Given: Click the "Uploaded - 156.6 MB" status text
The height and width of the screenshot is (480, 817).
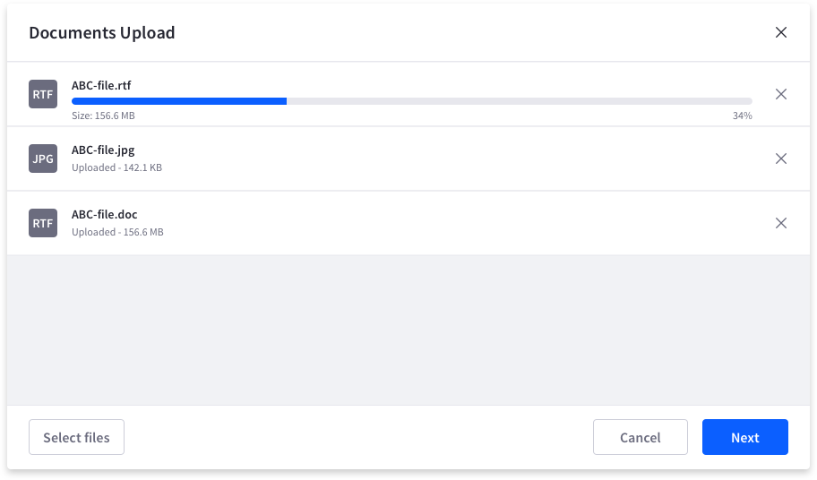Looking at the screenshot, I should (x=117, y=232).
